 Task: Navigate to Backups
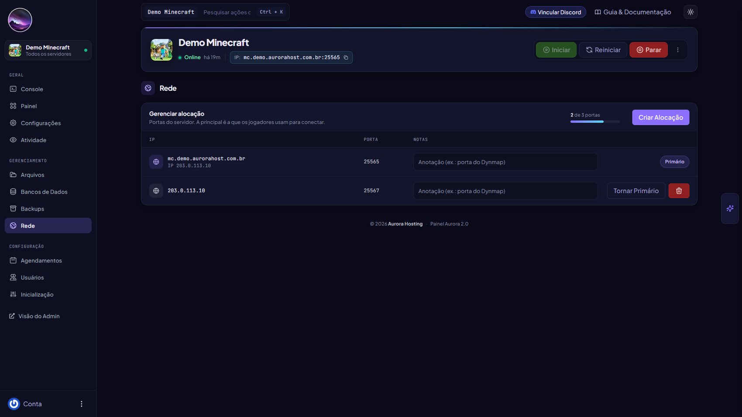pyautogui.click(x=48, y=209)
